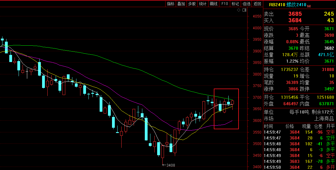The image size is (336, 170).
Task: Select the tick row with volume 167
Action: click(x=299, y=161)
